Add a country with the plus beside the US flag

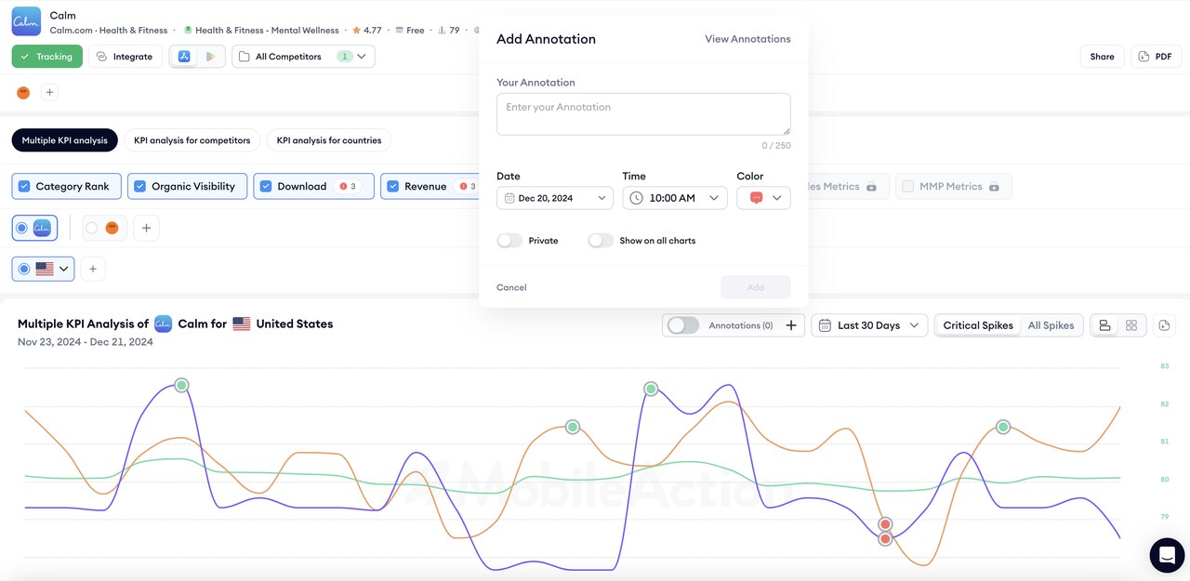point(93,269)
